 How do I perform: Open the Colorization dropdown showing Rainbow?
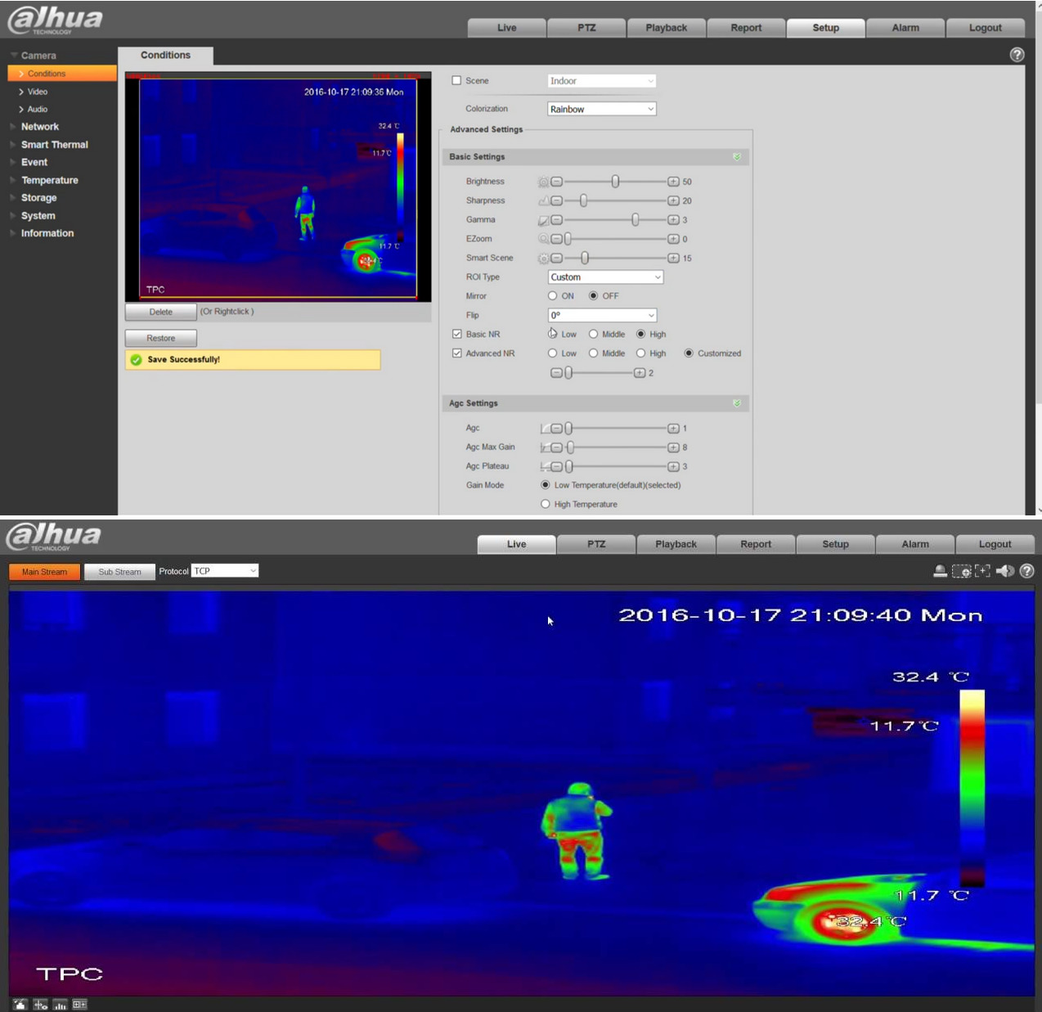601,109
